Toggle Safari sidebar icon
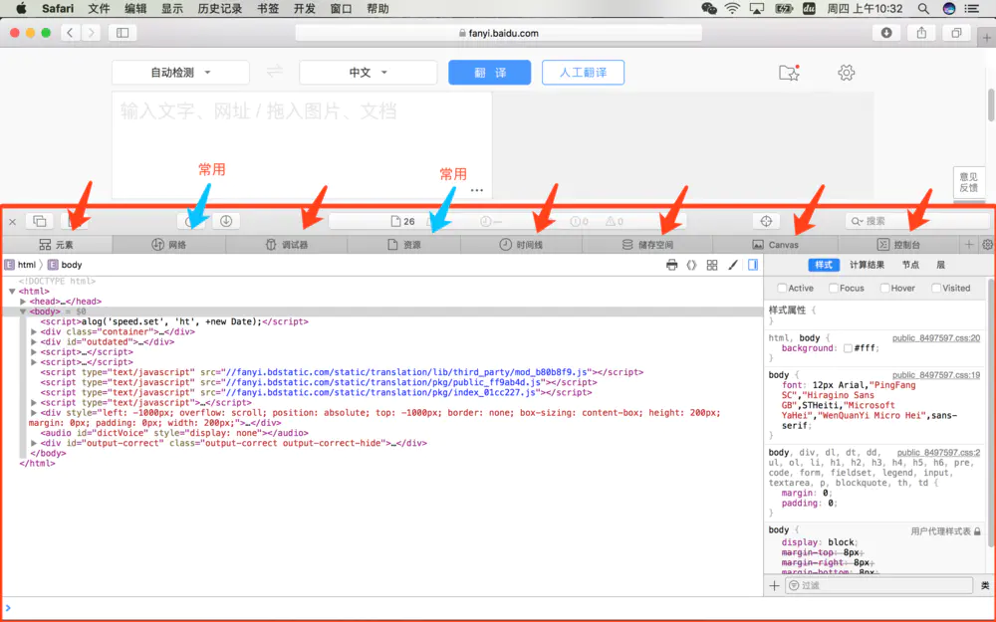The height and width of the screenshot is (622, 996). click(x=123, y=33)
